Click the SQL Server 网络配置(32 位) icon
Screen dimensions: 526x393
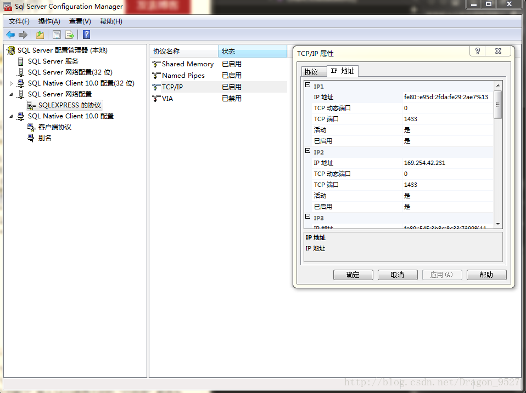coord(21,72)
